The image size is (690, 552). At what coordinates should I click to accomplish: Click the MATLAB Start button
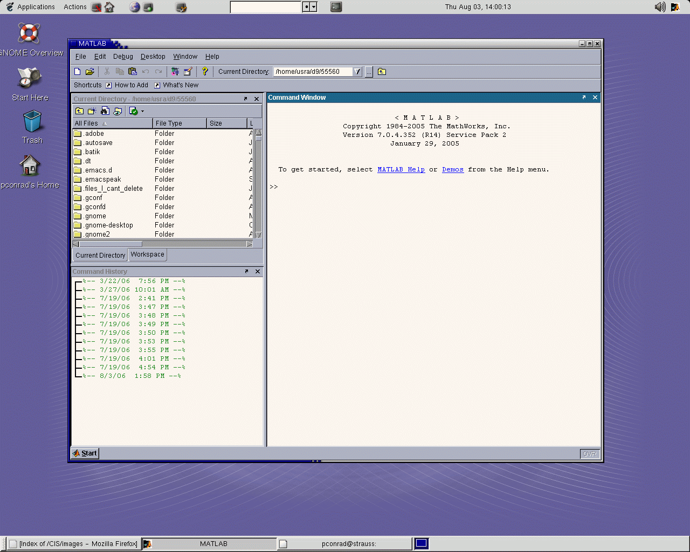click(85, 453)
